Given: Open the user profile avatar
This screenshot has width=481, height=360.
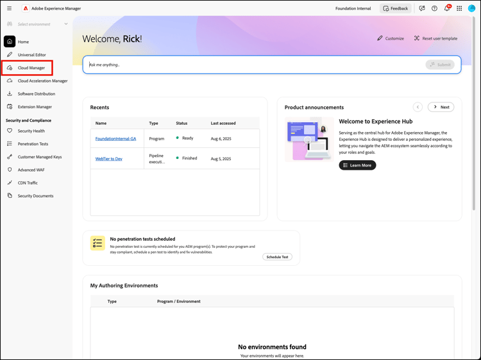Looking at the screenshot, I should pos(471,8).
